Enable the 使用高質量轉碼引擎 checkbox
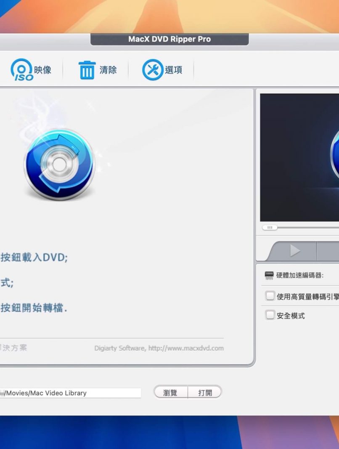 pyautogui.click(x=270, y=296)
